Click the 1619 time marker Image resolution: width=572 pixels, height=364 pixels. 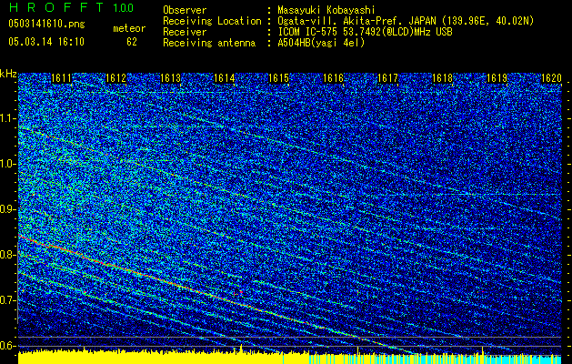(x=497, y=78)
